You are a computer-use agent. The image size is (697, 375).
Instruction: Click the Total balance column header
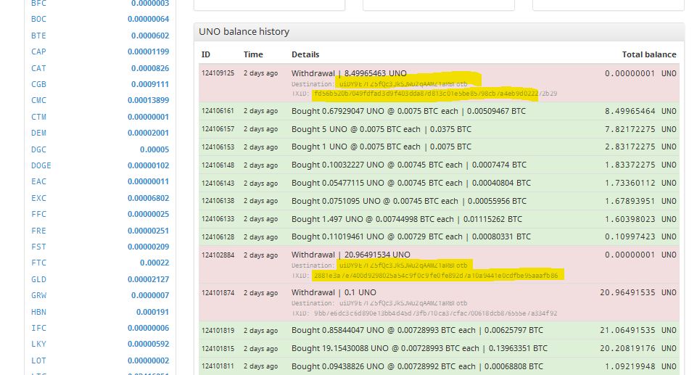tap(649, 54)
